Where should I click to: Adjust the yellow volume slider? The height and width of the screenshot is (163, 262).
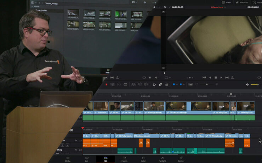coord(255,85)
